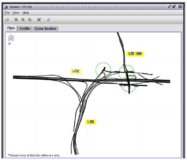
Task: Click the north arrow compass icon
Action: 11,38
